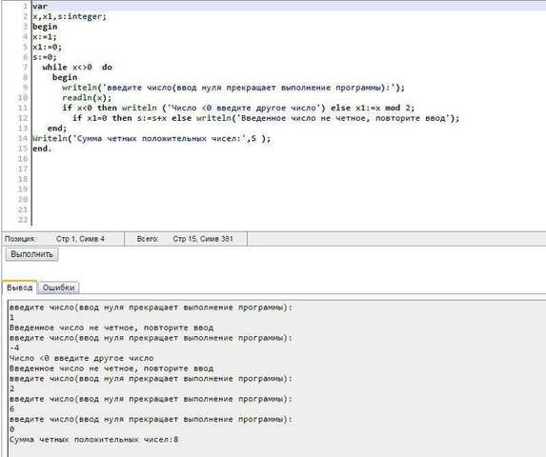The width and height of the screenshot is (546, 457).
Task: Click the writeln 'введите число' statement line 9
Action: click(233, 88)
